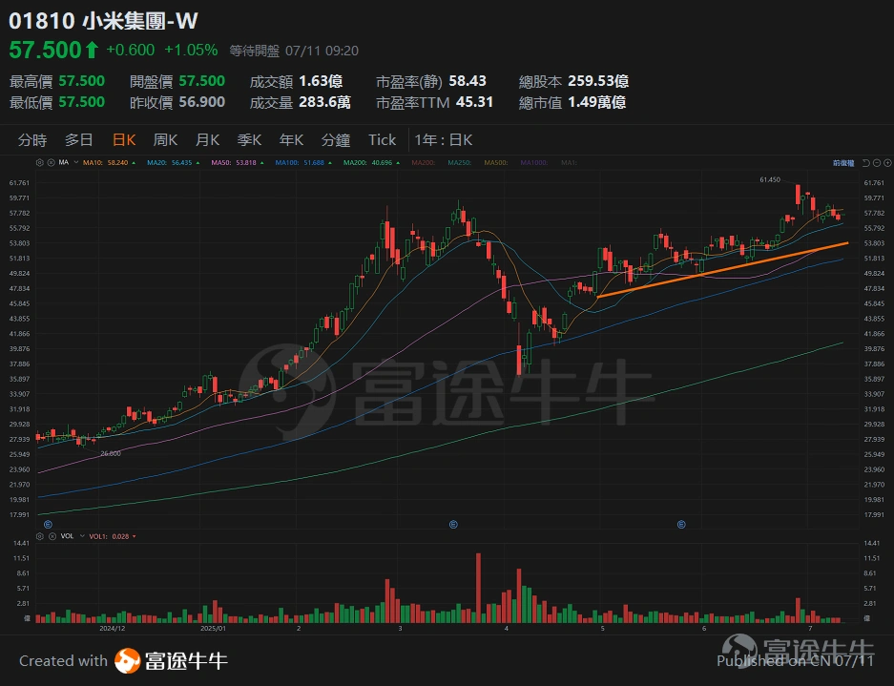
Task: Open the MA dropdown chevron
Action: [x=73, y=162]
